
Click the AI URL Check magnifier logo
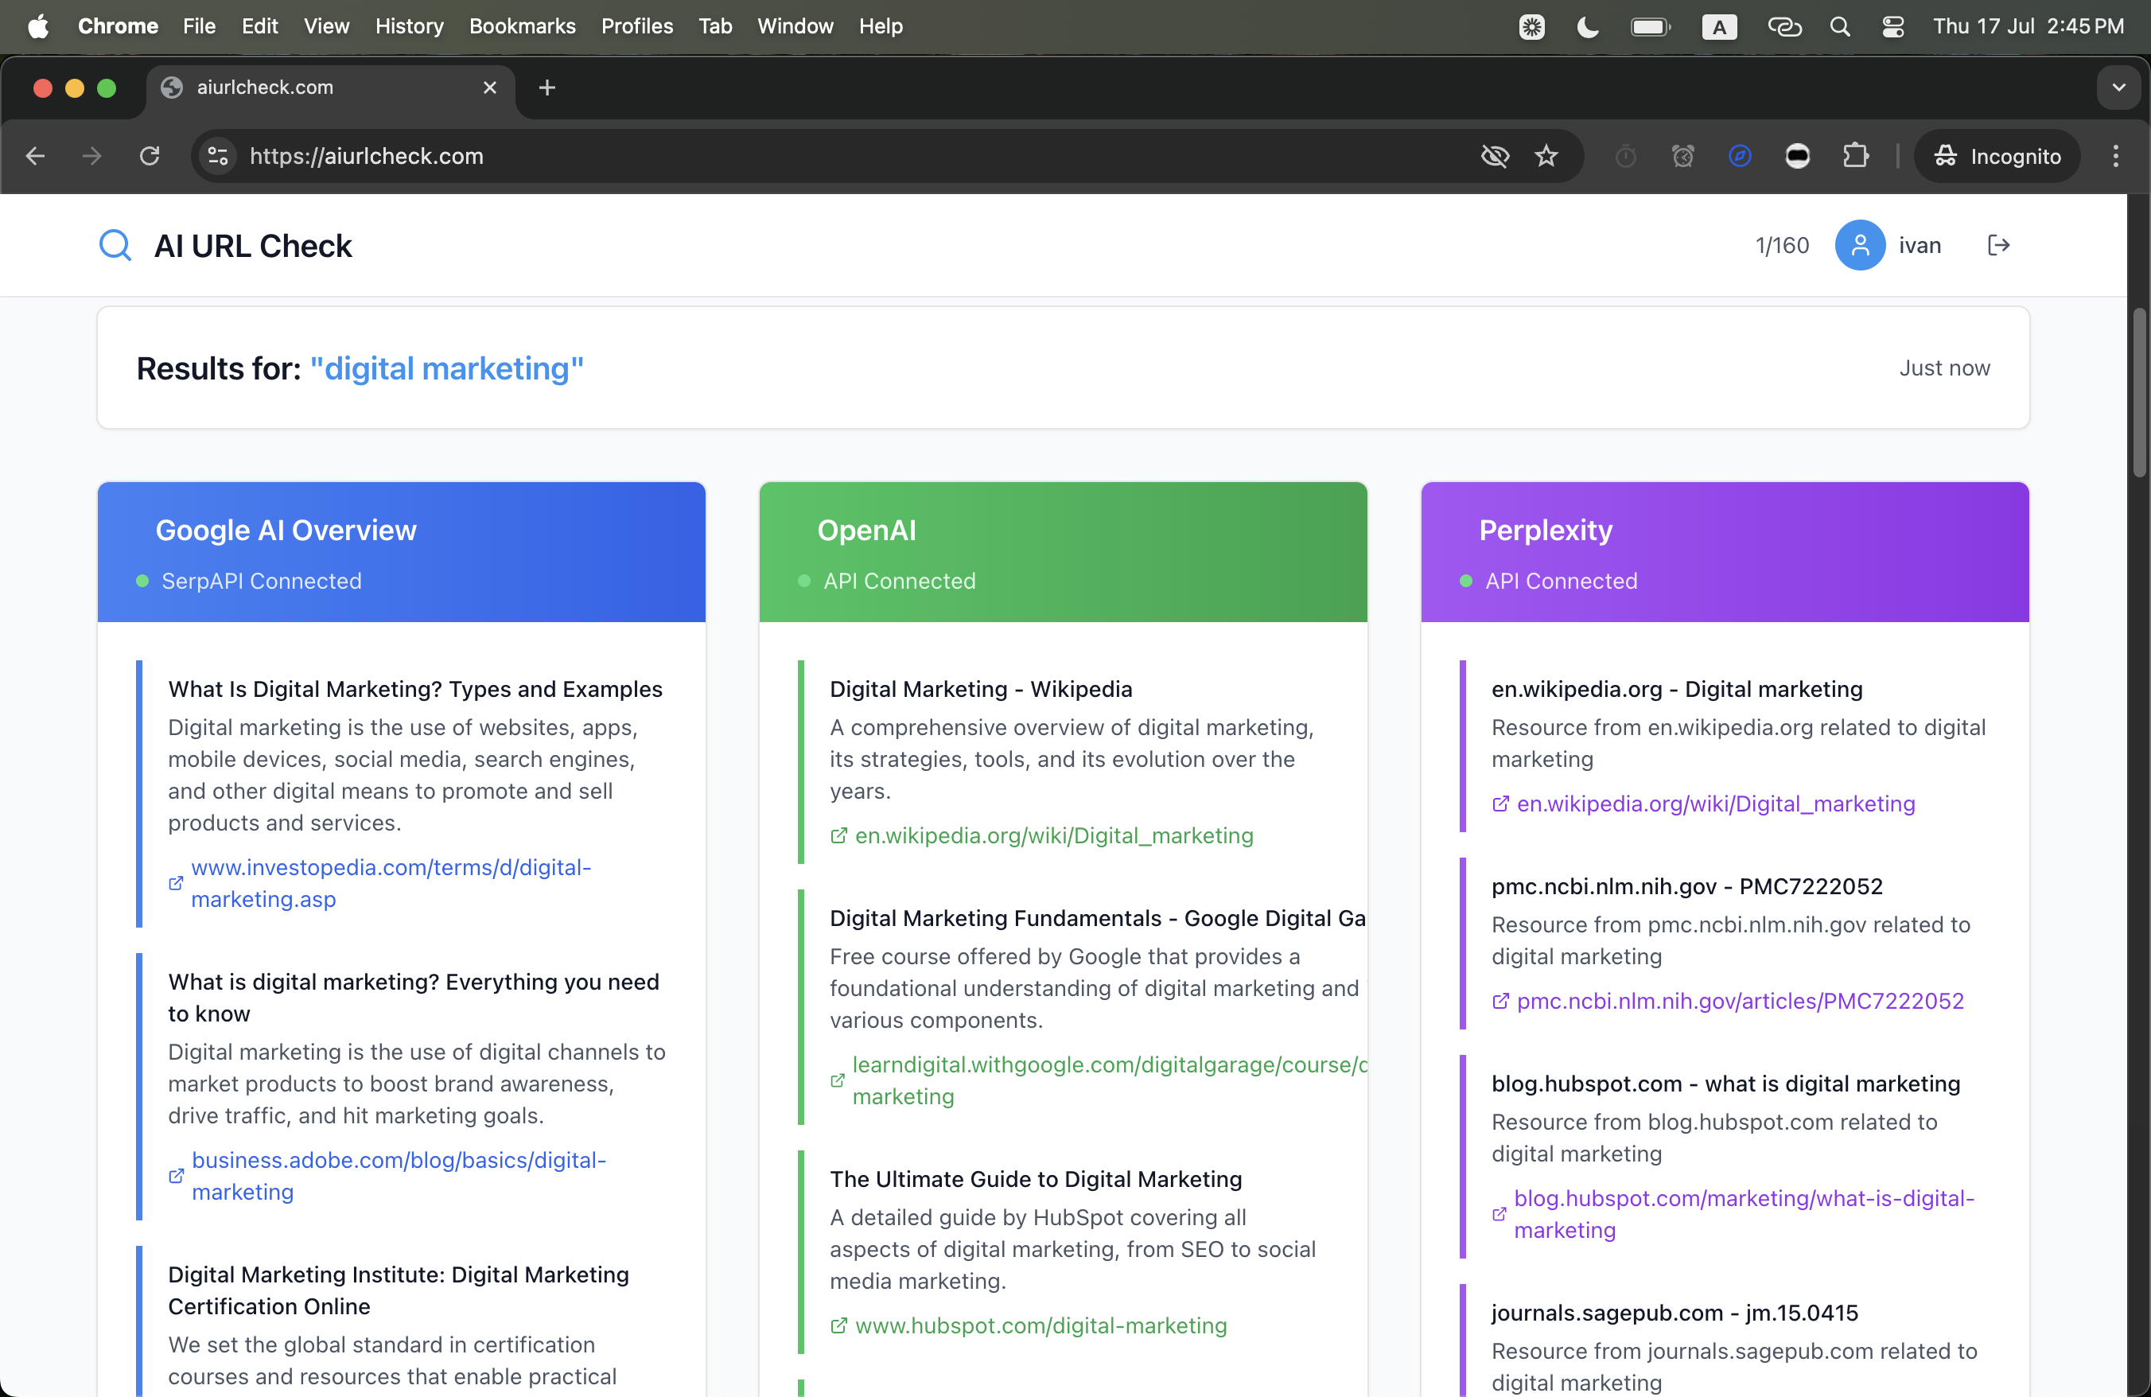115,245
